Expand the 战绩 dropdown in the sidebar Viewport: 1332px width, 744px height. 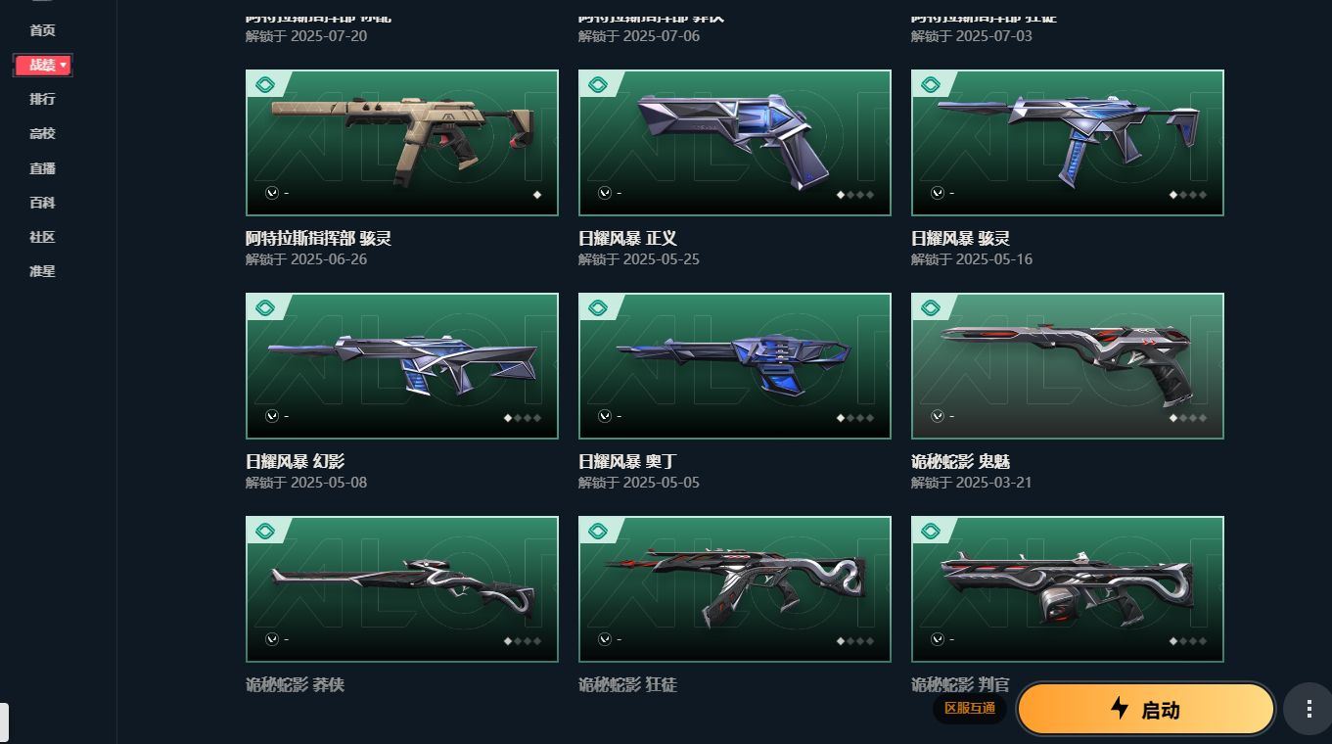[x=42, y=66]
